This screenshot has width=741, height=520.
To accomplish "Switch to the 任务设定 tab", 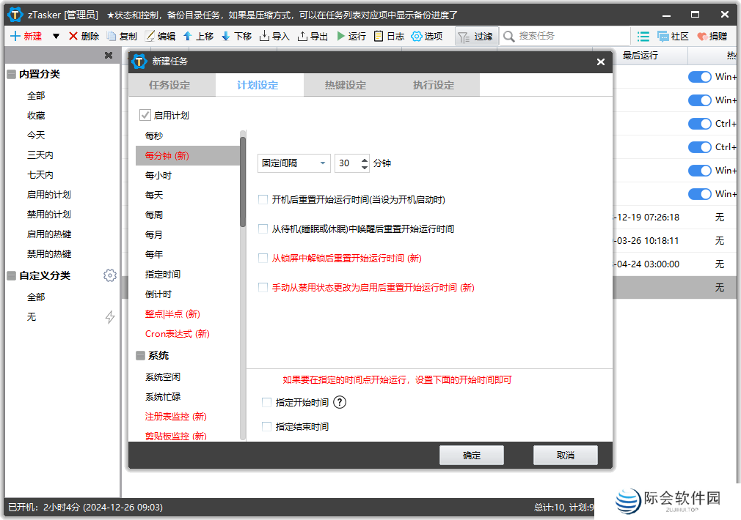I will click(x=171, y=85).
